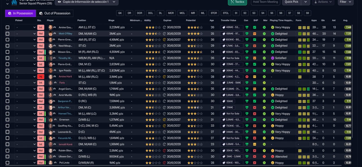
Task: Click Amir Murillo's yellow Happy face icon
Action: click(273, 95)
